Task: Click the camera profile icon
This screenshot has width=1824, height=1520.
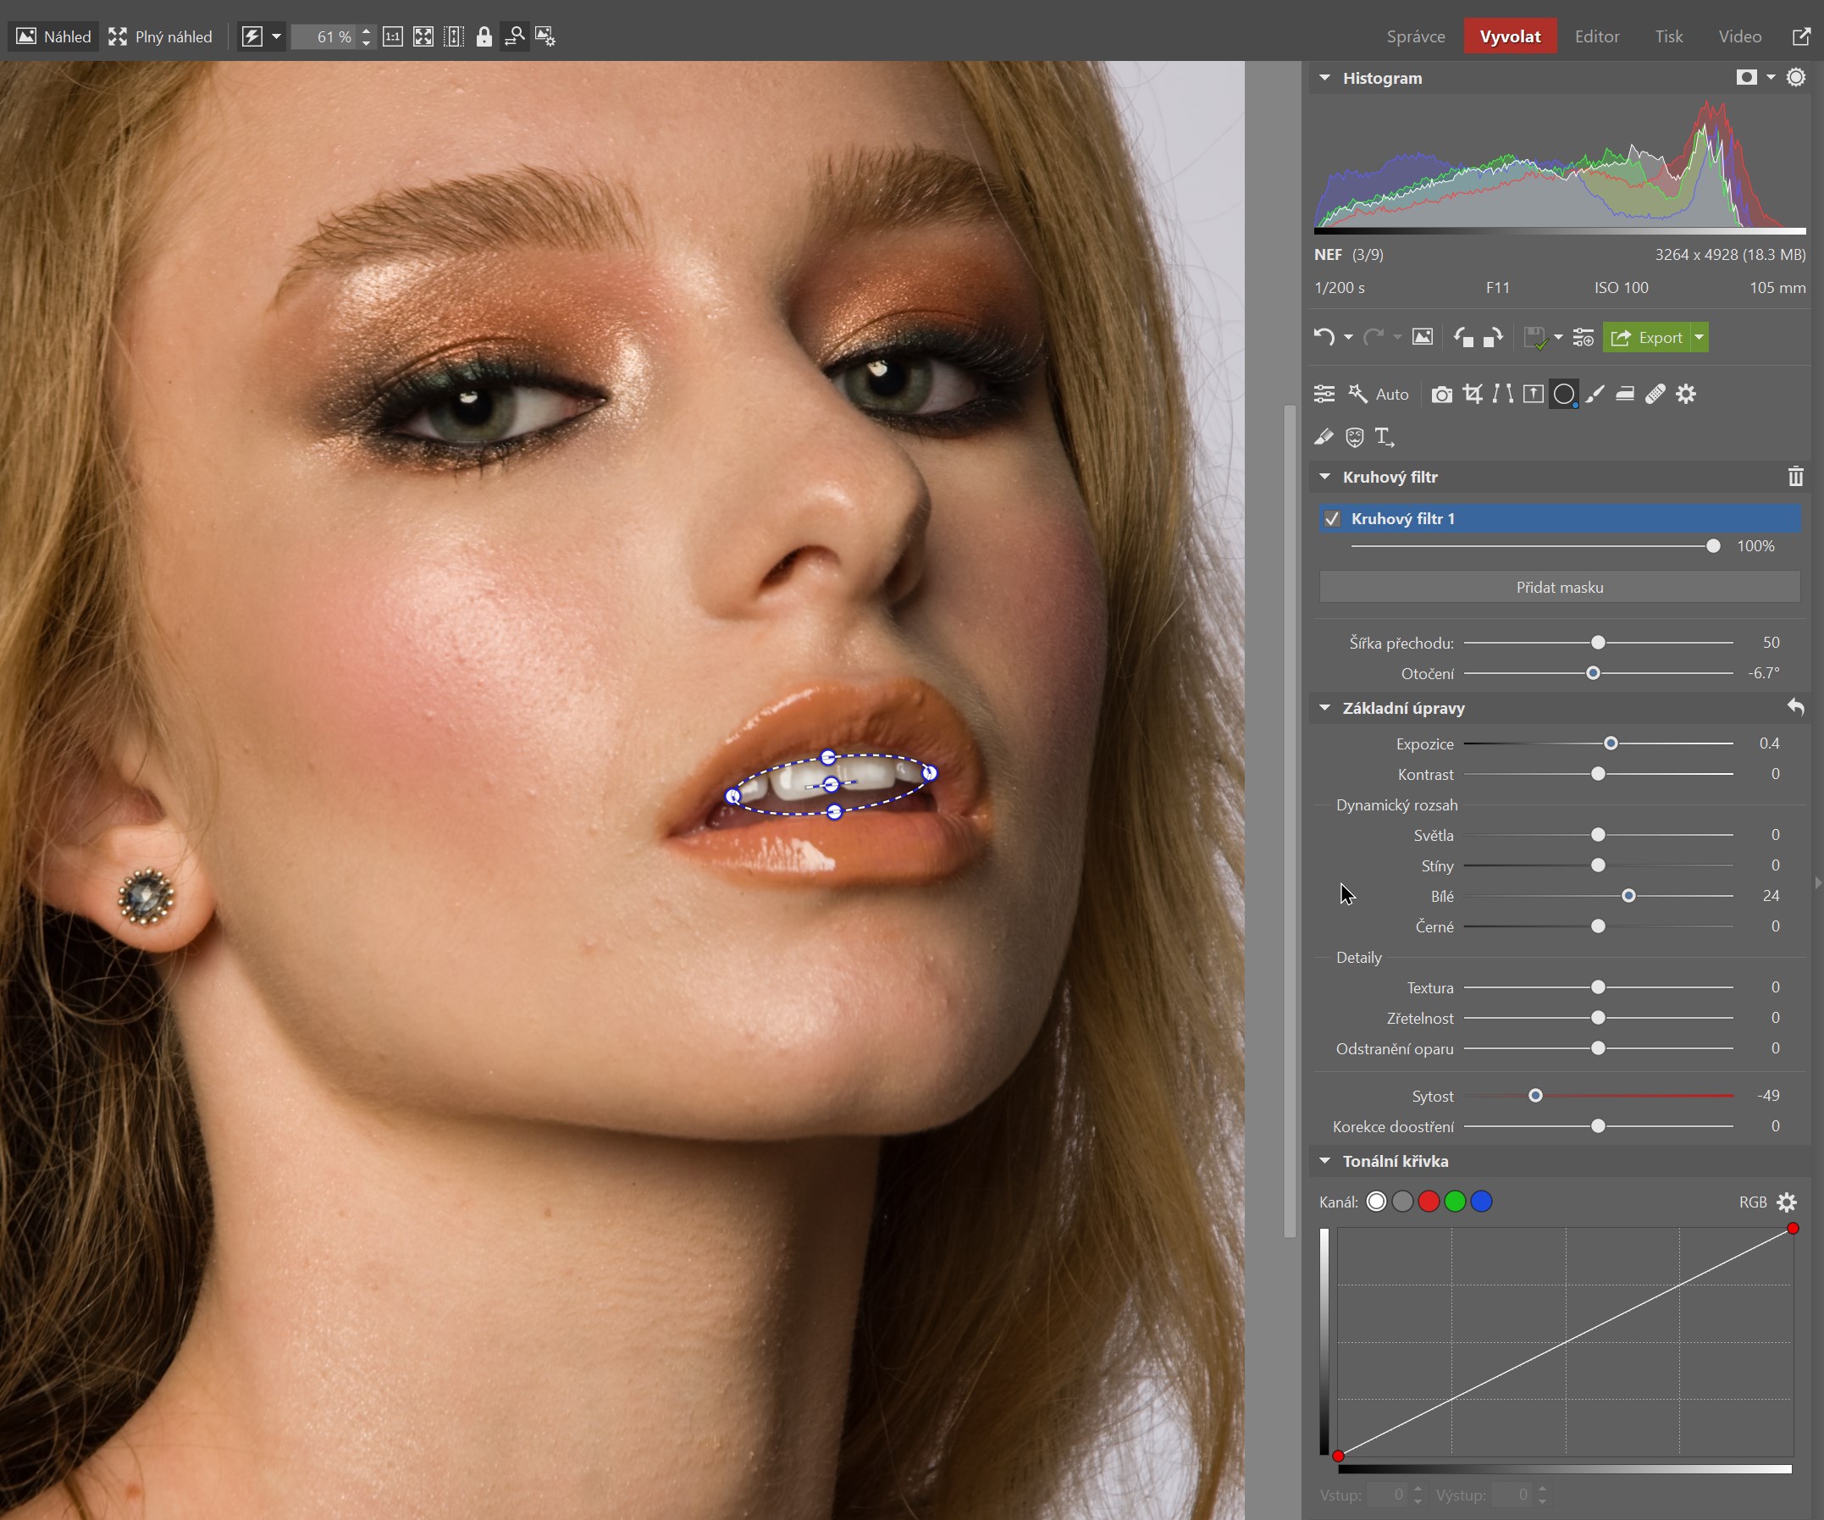Action: [x=1442, y=395]
